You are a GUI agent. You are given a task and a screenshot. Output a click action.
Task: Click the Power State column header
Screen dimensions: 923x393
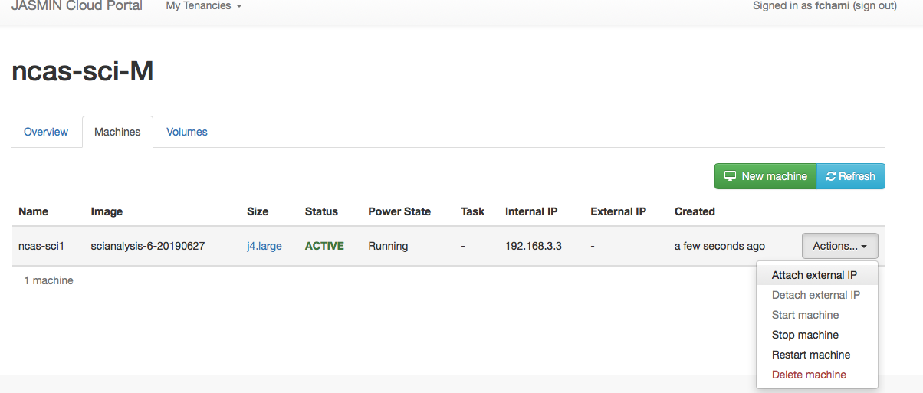pyautogui.click(x=399, y=211)
